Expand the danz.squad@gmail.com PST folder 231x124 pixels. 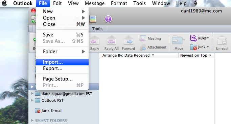click(x=32, y=93)
